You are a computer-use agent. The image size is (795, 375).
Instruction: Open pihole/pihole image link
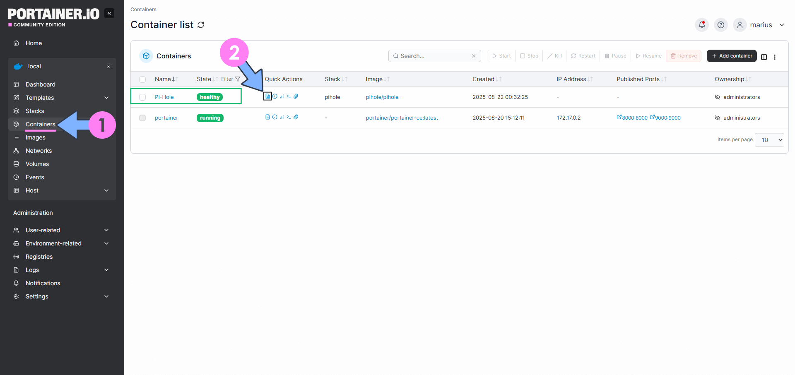(382, 97)
